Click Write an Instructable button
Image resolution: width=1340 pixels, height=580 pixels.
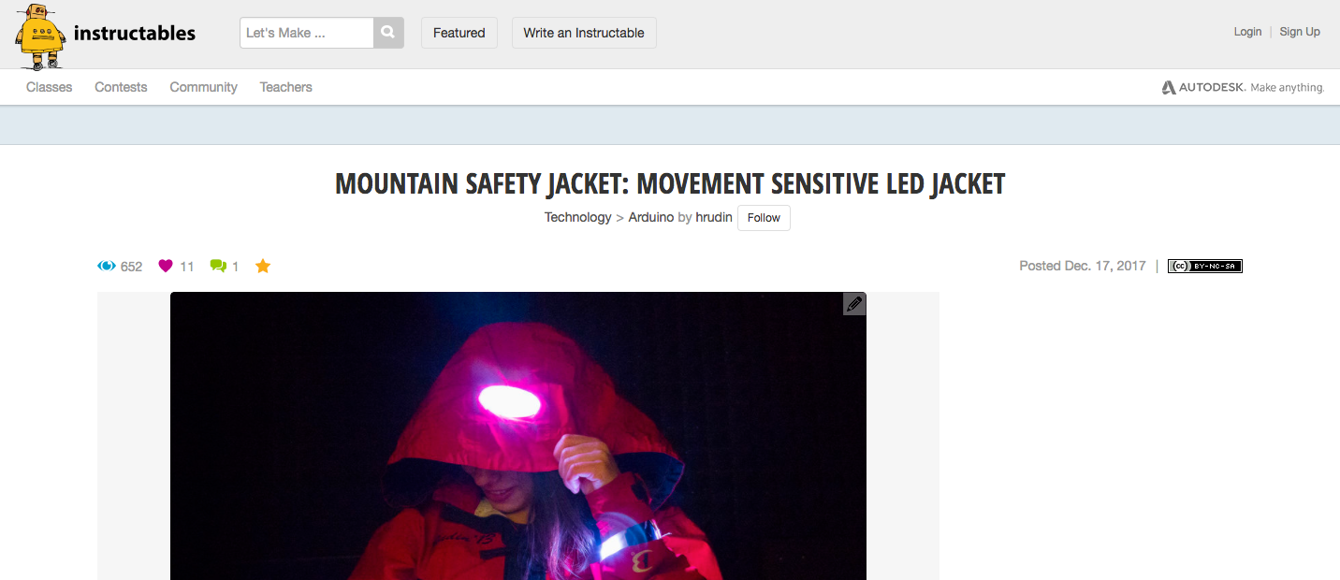click(584, 33)
